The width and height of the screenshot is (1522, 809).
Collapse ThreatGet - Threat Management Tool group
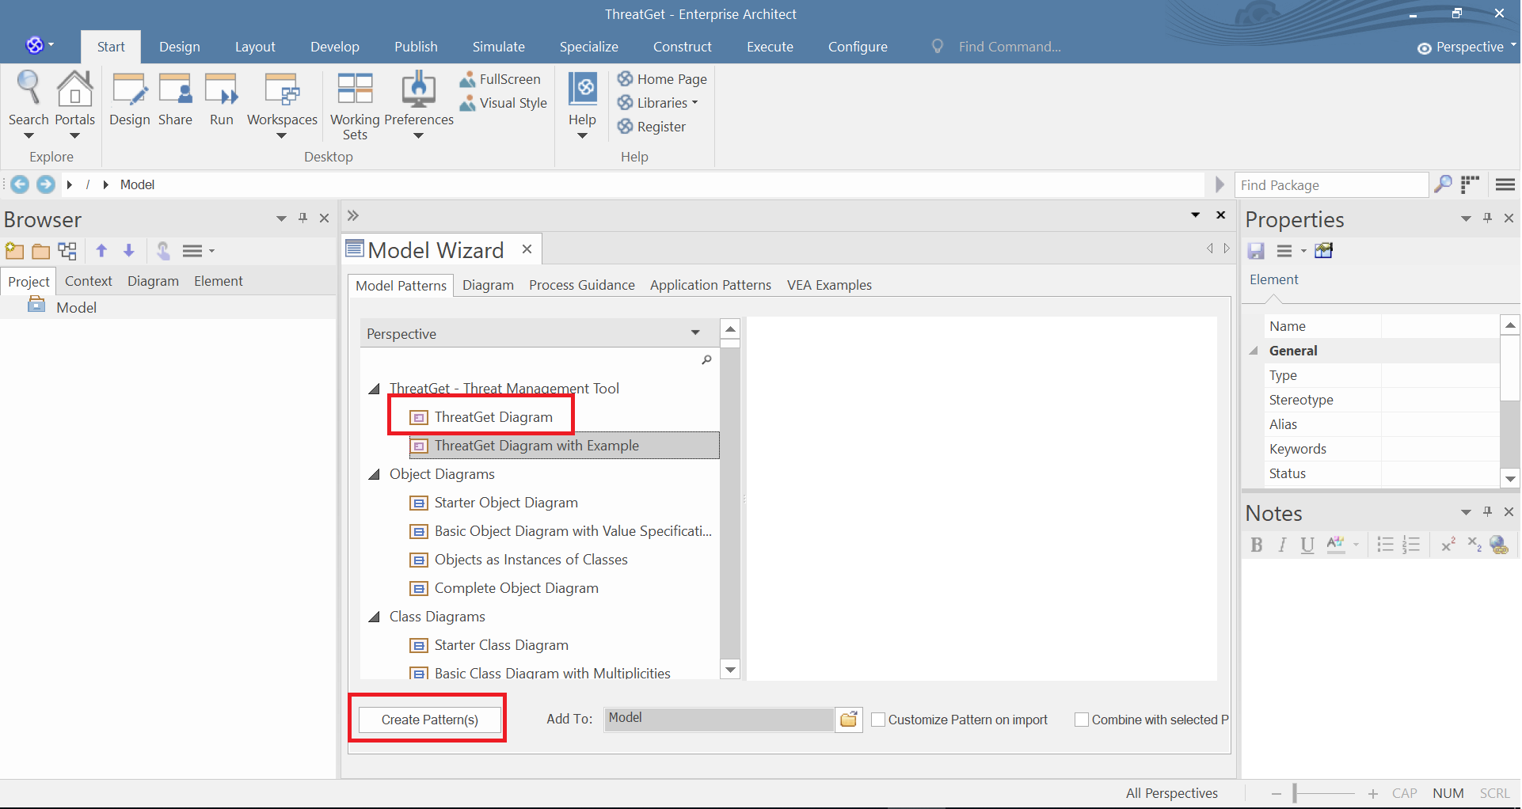(375, 389)
